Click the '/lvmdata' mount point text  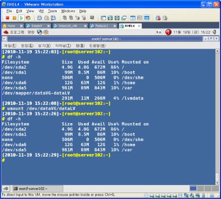coord(133,98)
